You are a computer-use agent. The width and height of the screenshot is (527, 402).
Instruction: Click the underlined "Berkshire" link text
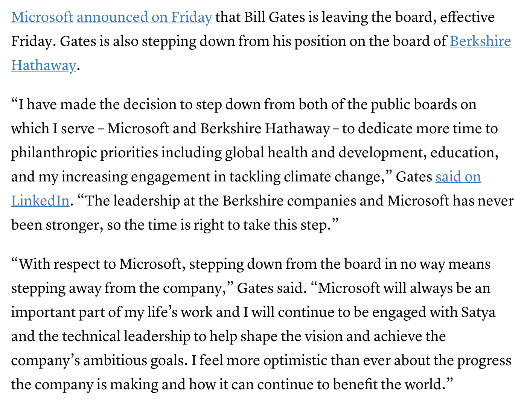(x=480, y=41)
